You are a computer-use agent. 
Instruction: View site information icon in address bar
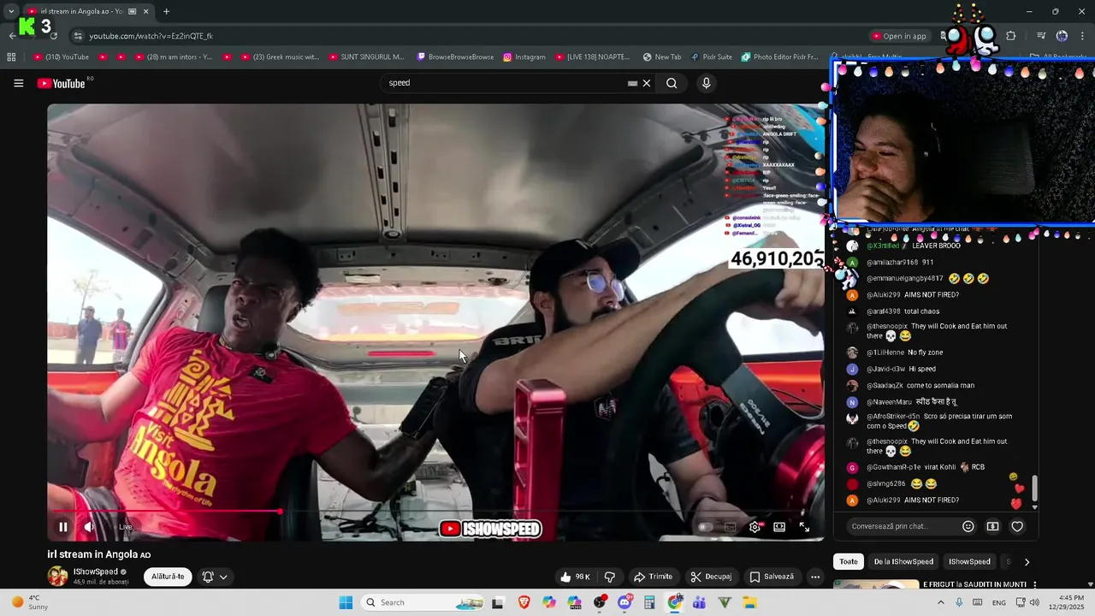point(77,36)
